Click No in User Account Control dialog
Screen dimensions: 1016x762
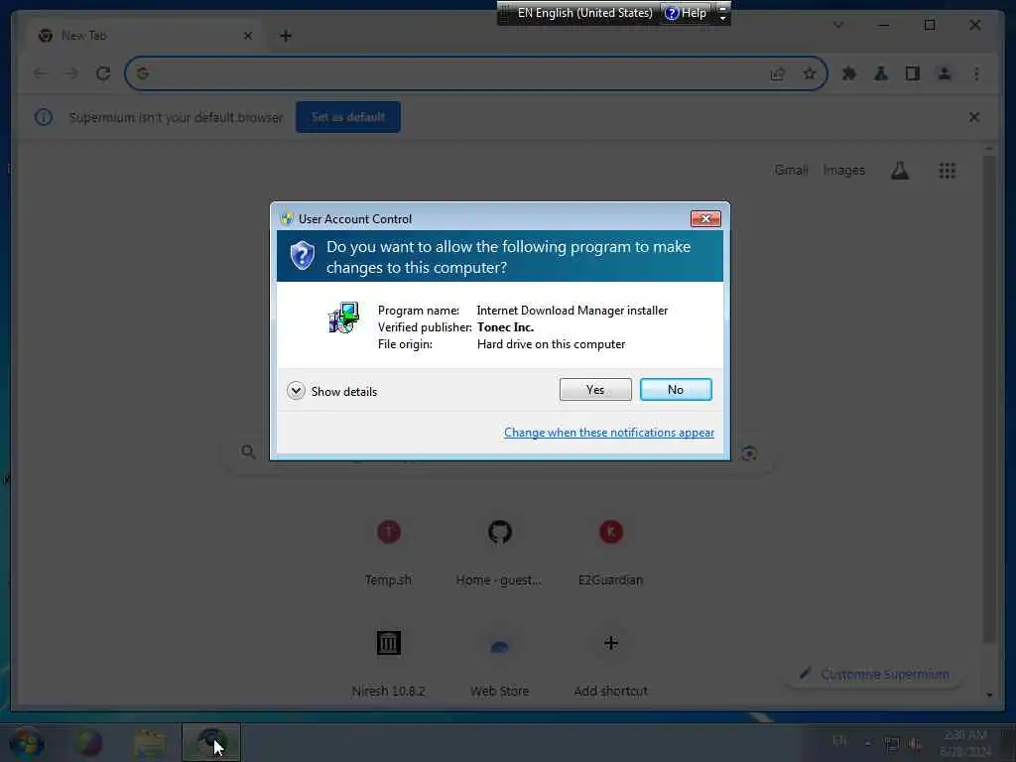tap(675, 389)
